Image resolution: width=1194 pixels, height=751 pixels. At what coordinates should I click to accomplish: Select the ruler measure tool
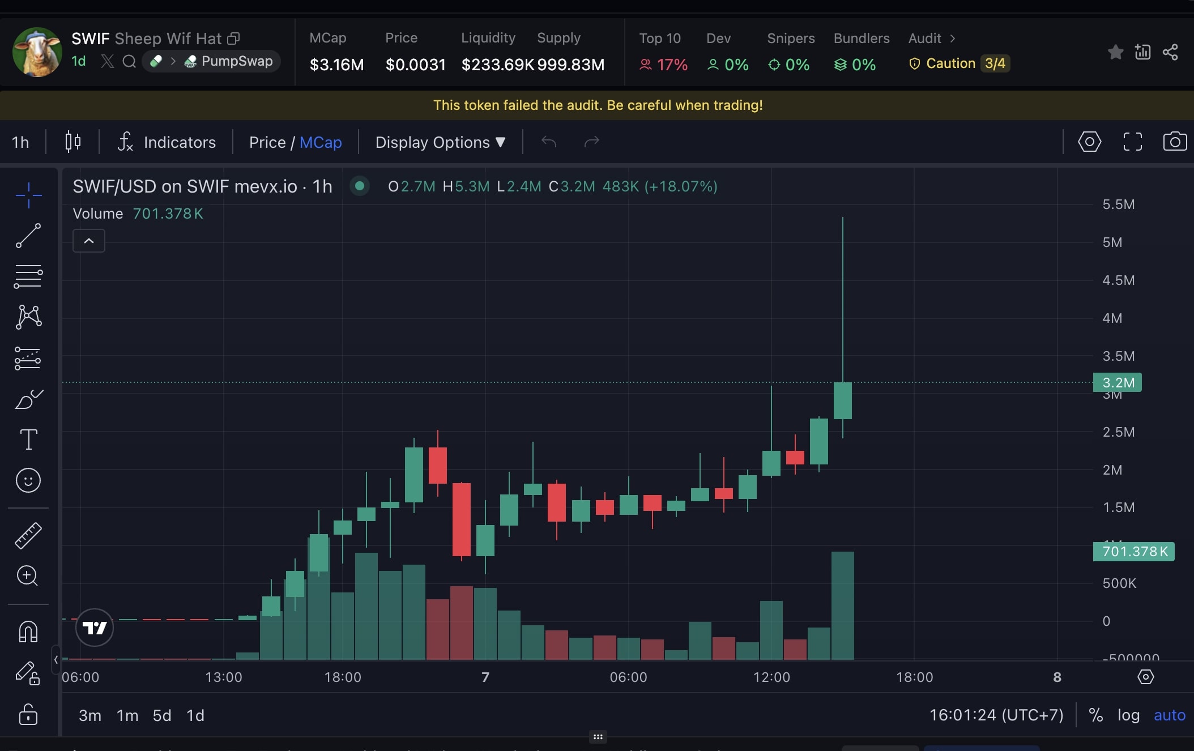(28, 535)
